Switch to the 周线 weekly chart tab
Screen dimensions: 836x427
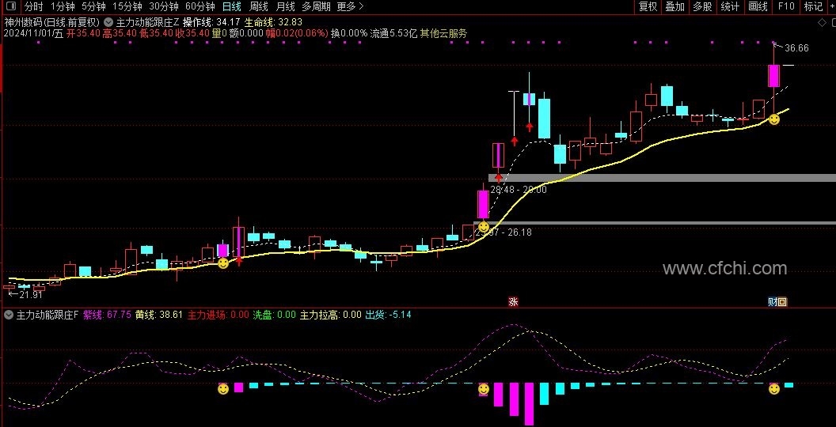click(259, 6)
